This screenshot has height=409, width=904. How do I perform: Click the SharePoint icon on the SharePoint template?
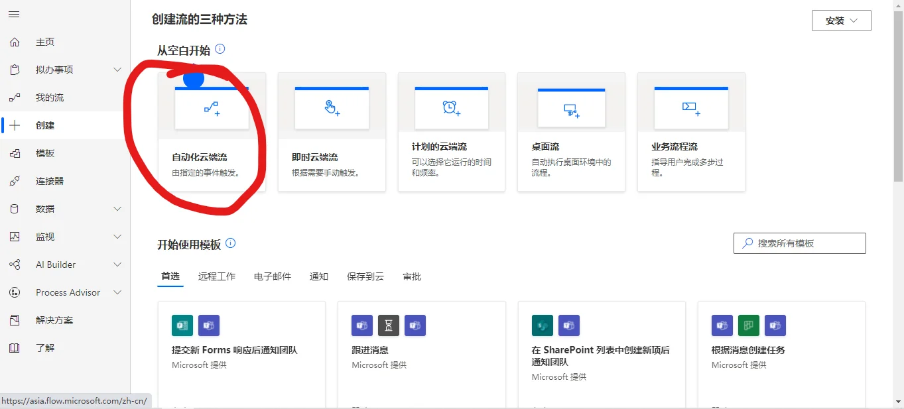point(542,325)
